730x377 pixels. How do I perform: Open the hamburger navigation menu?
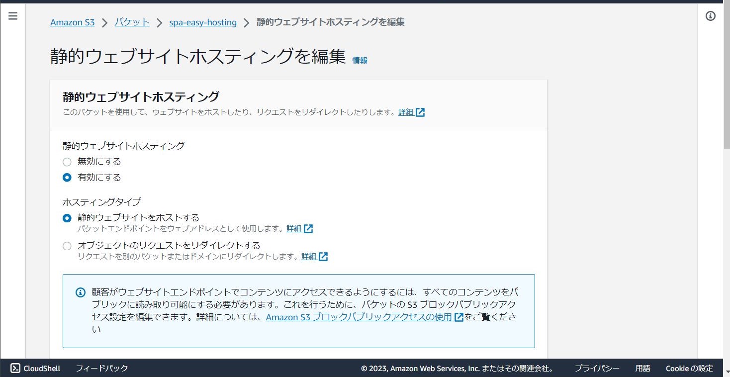click(13, 16)
